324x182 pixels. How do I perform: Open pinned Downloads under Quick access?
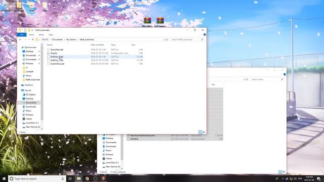click(x=31, y=55)
